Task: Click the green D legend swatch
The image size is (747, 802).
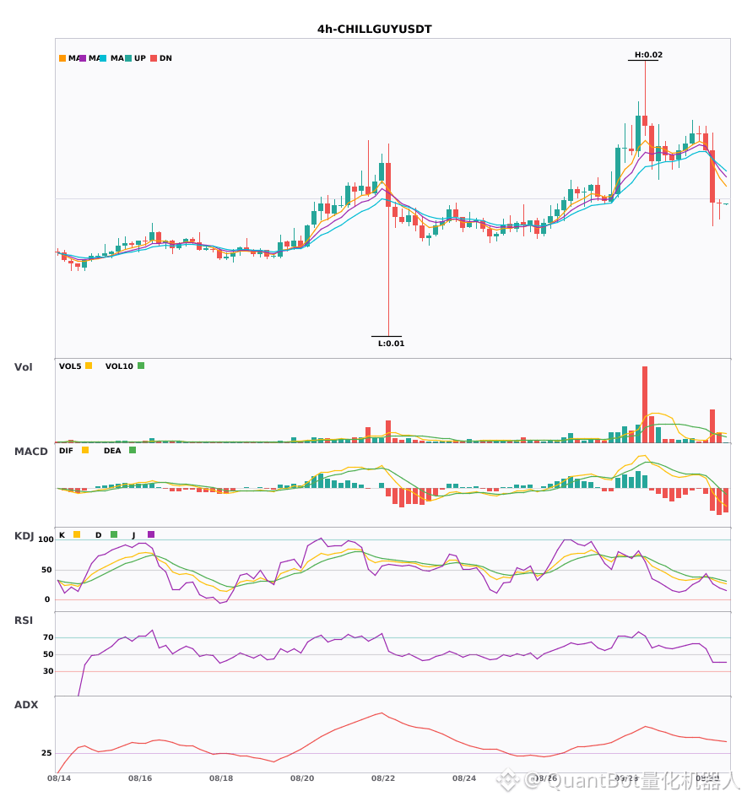Action: 114,534
